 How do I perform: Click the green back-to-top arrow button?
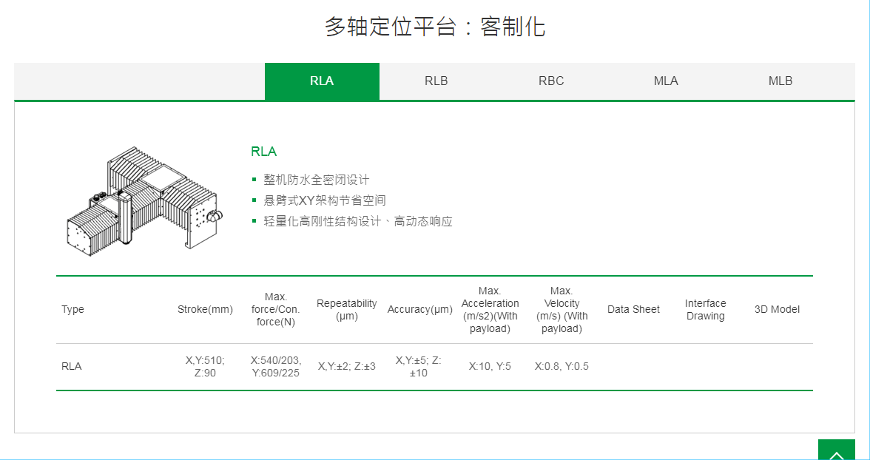836,450
